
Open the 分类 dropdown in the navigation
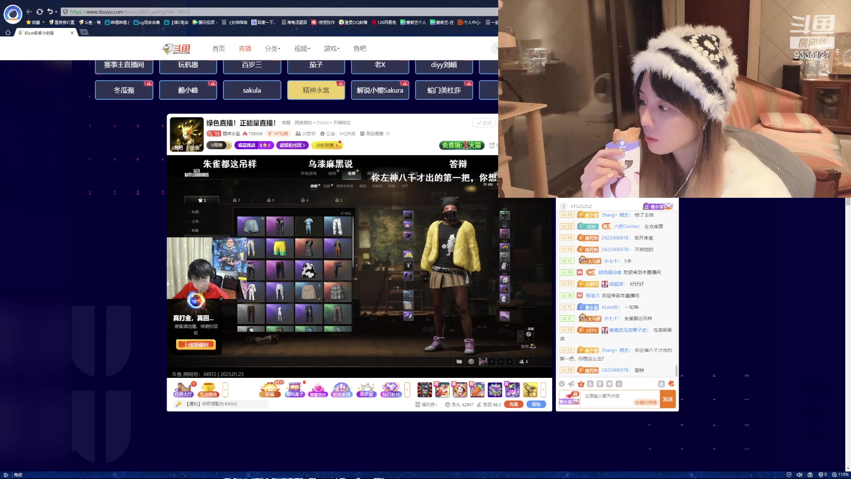click(273, 48)
